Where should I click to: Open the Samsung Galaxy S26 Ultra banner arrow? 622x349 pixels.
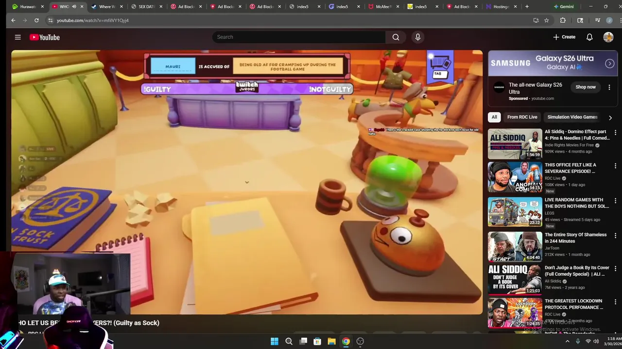click(x=609, y=63)
